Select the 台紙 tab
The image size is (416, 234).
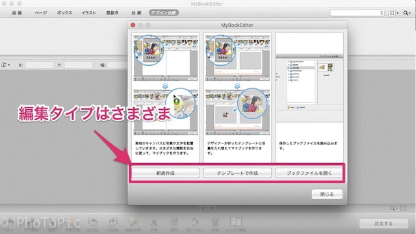point(136,13)
